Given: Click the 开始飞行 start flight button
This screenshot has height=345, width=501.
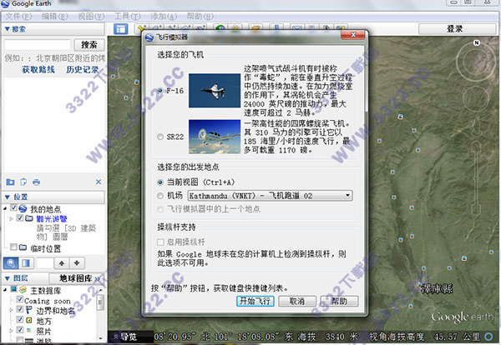Looking at the screenshot, I should pos(256,301).
